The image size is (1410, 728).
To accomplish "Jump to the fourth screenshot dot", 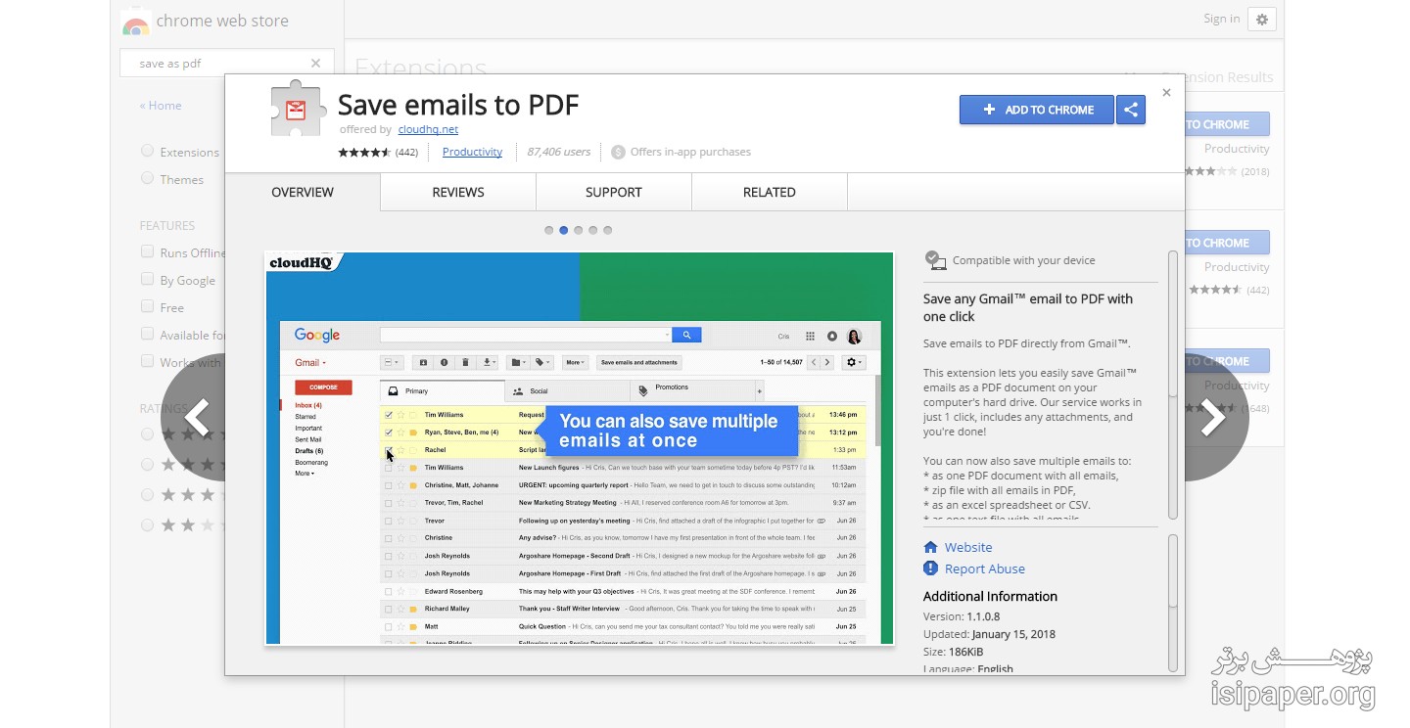I will click(x=592, y=230).
